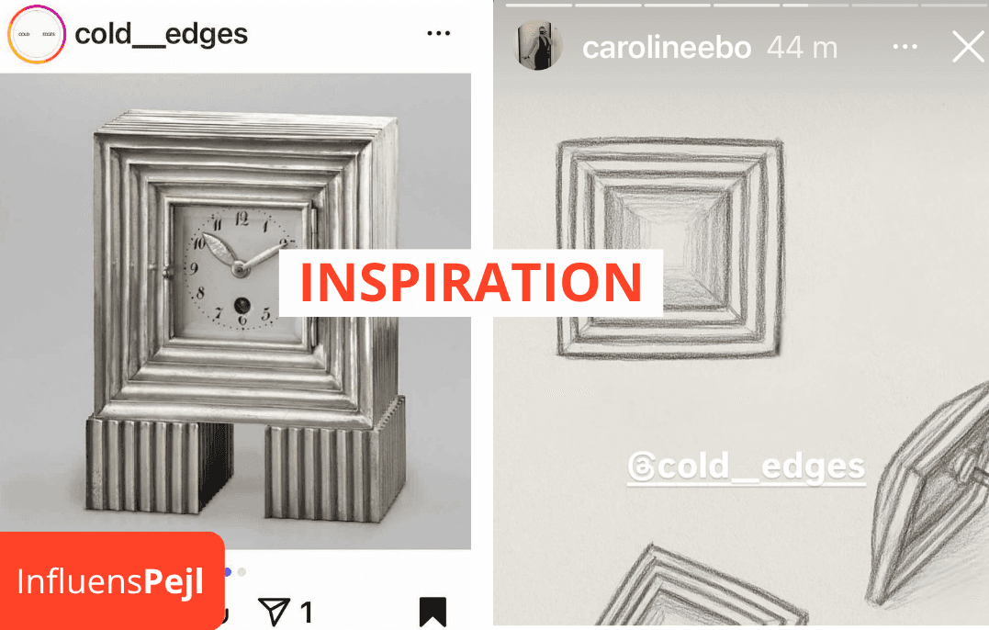Click the cold__edges username
The height and width of the screenshot is (630, 989).
coord(162,34)
